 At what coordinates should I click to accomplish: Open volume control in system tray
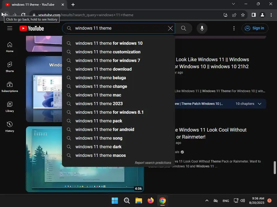pos(243,201)
